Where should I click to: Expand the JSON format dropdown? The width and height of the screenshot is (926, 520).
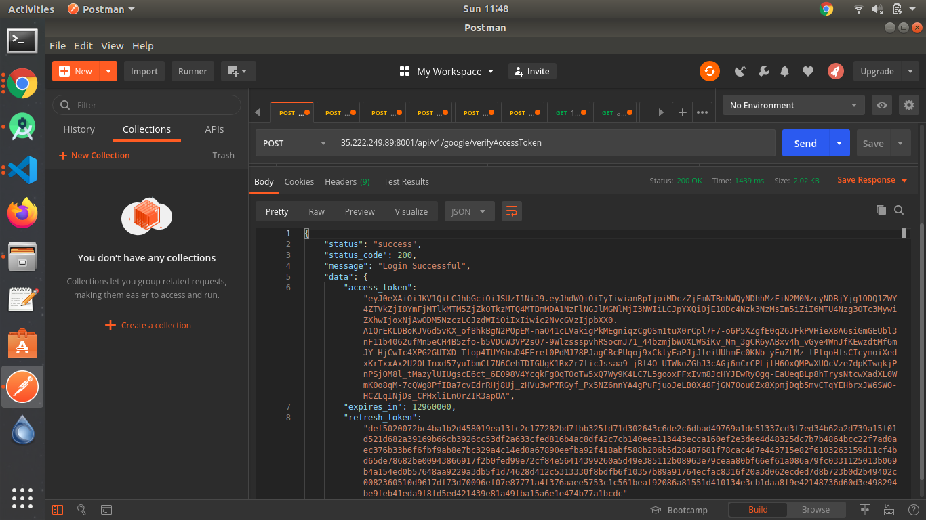click(x=468, y=211)
